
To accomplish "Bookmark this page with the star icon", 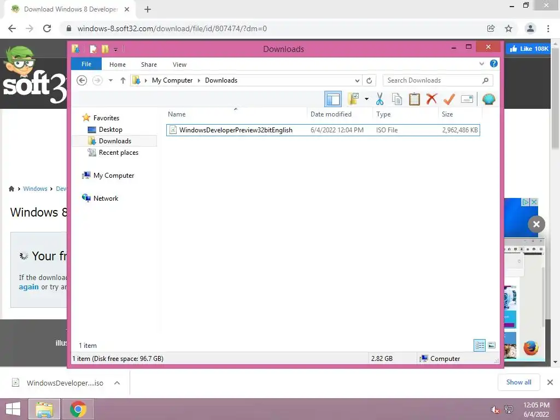I will coord(509,28).
